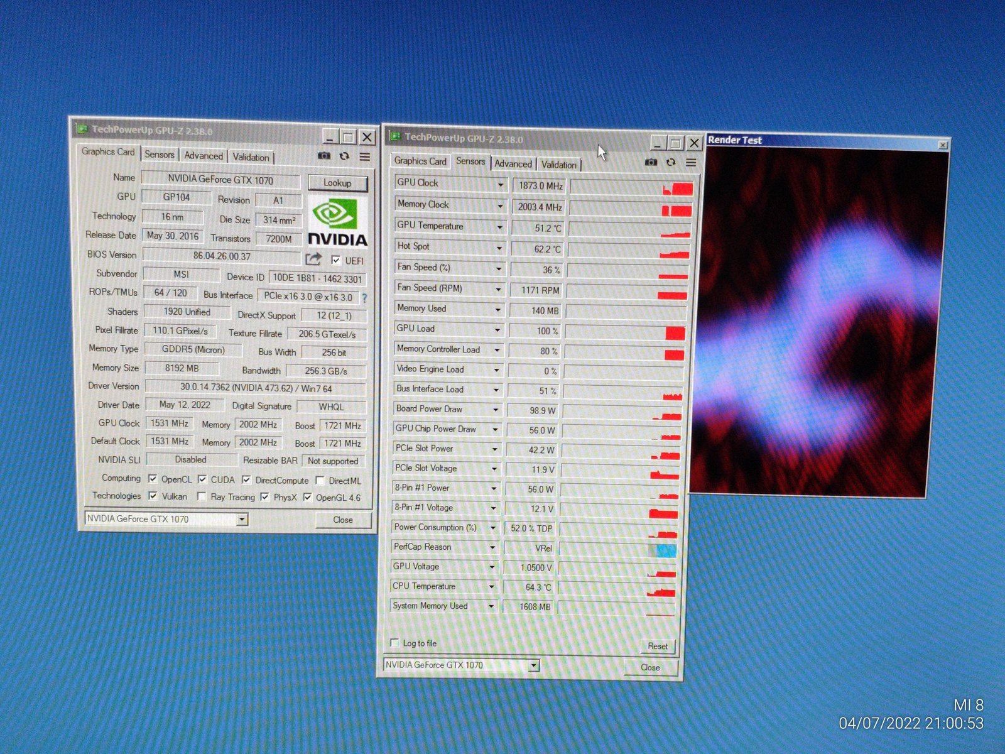Click the Lookup button
Screen dimensions: 1005x754
click(337, 183)
